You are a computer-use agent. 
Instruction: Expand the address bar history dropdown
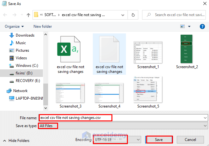click(123, 15)
